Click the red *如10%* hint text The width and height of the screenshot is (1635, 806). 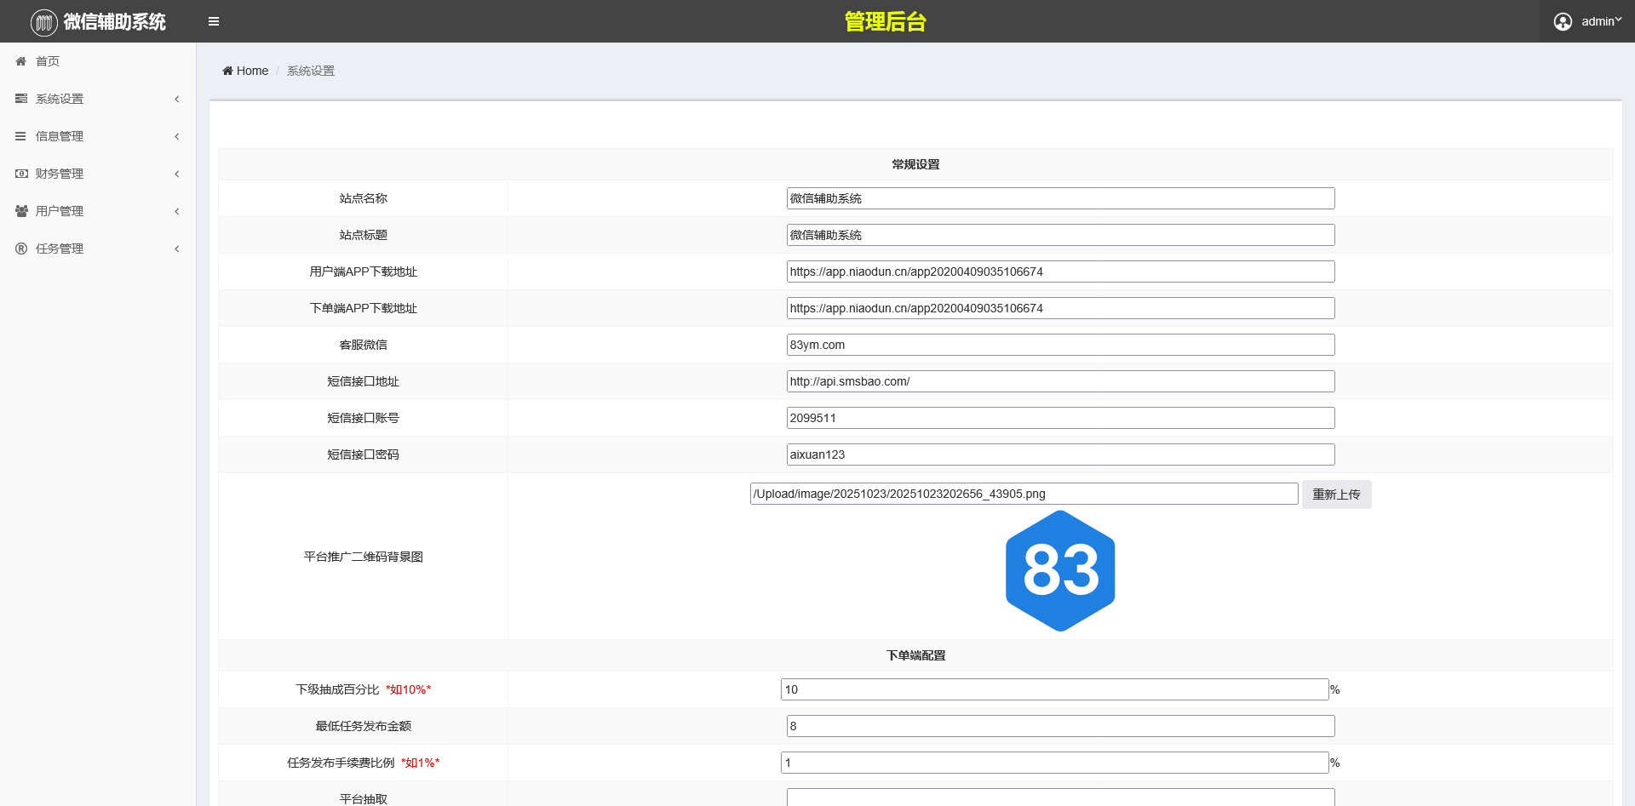click(409, 689)
